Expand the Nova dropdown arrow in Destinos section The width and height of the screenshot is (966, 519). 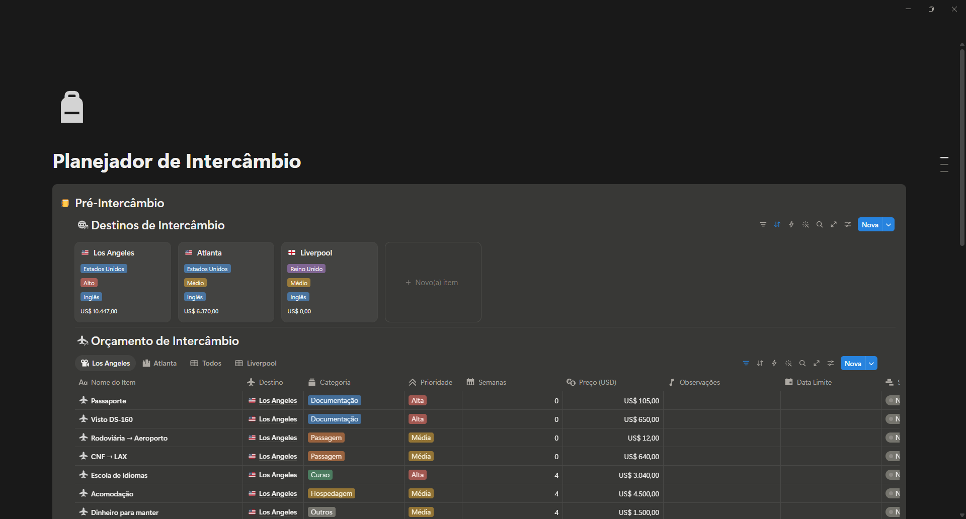tap(889, 225)
